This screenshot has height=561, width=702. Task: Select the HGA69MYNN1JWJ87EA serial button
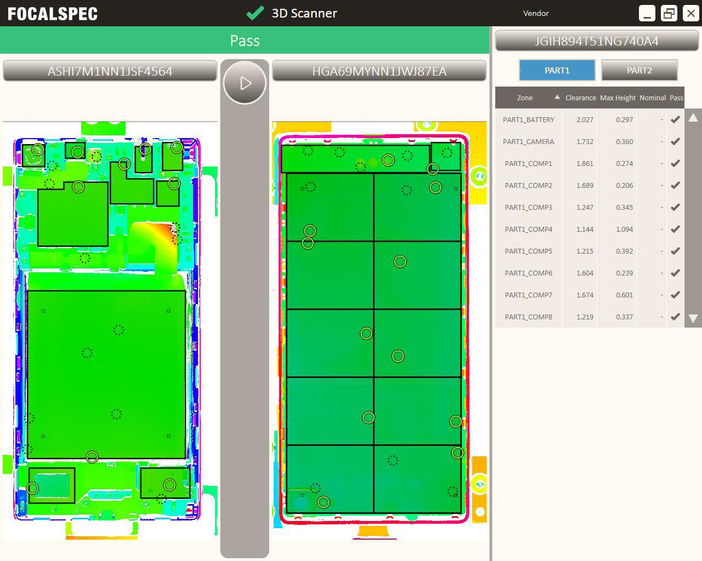(379, 71)
